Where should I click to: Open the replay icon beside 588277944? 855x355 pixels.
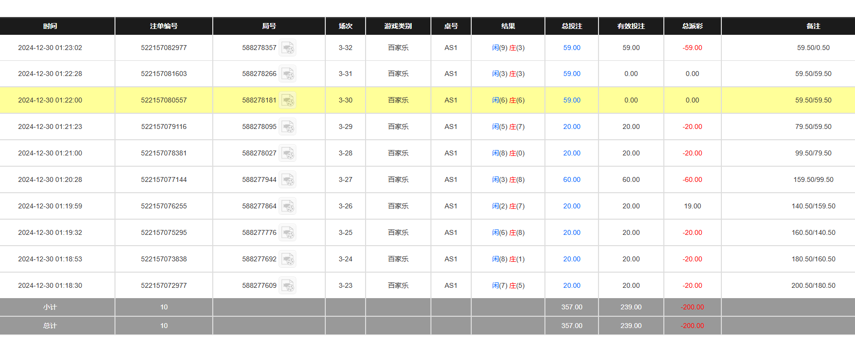coord(287,180)
